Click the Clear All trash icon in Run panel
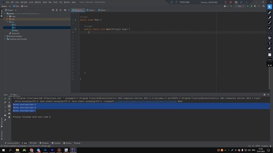The width and height of the screenshot is (273, 153). click(x=9, y=117)
